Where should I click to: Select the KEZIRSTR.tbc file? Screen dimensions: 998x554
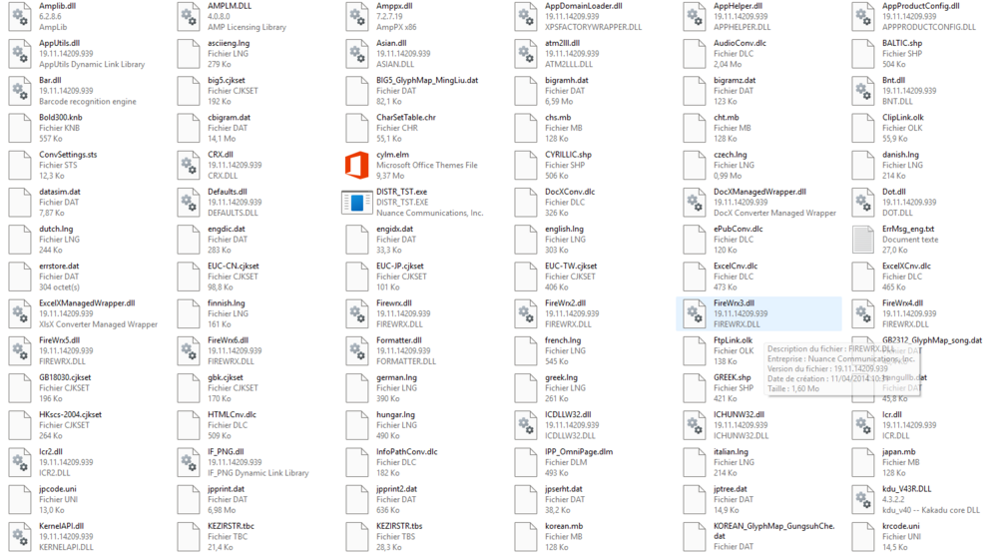tap(231, 526)
